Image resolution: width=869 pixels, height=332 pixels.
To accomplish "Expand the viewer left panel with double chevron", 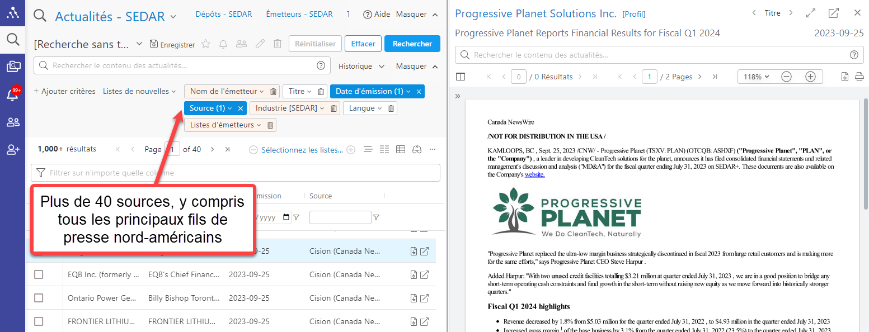I will pos(458,96).
